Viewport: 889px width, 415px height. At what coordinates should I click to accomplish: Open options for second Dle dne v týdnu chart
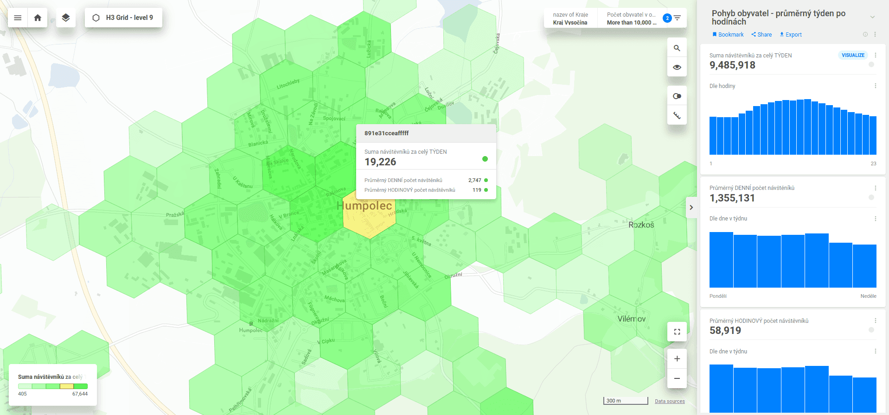tap(876, 351)
